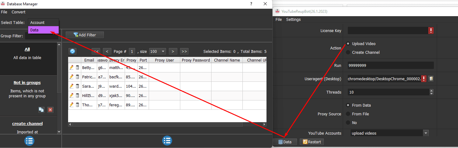Open File menu in YouTubeReupBot window
This screenshot has height=148, width=458.
[x=279, y=19]
